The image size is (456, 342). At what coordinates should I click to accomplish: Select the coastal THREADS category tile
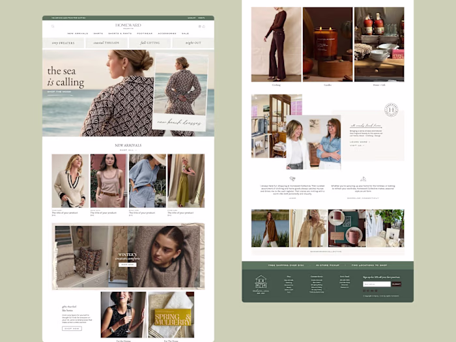click(x=106, y=43)
